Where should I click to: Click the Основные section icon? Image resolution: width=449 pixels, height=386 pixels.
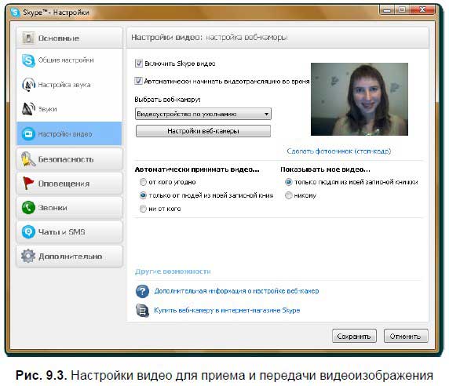[28, 38]
